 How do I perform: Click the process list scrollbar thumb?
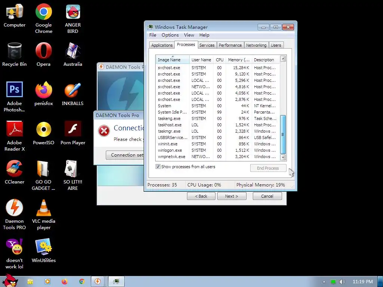coord(283,135)
